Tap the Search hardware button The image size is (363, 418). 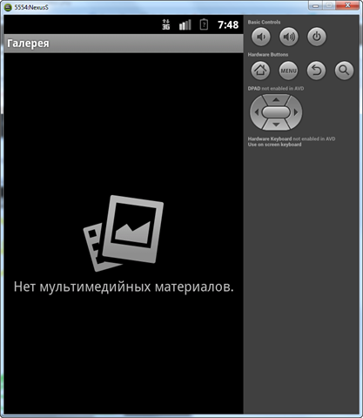click(x=344, y=71)
